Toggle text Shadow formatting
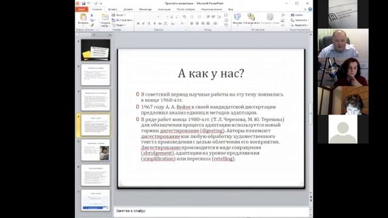 tap(155, 23)
